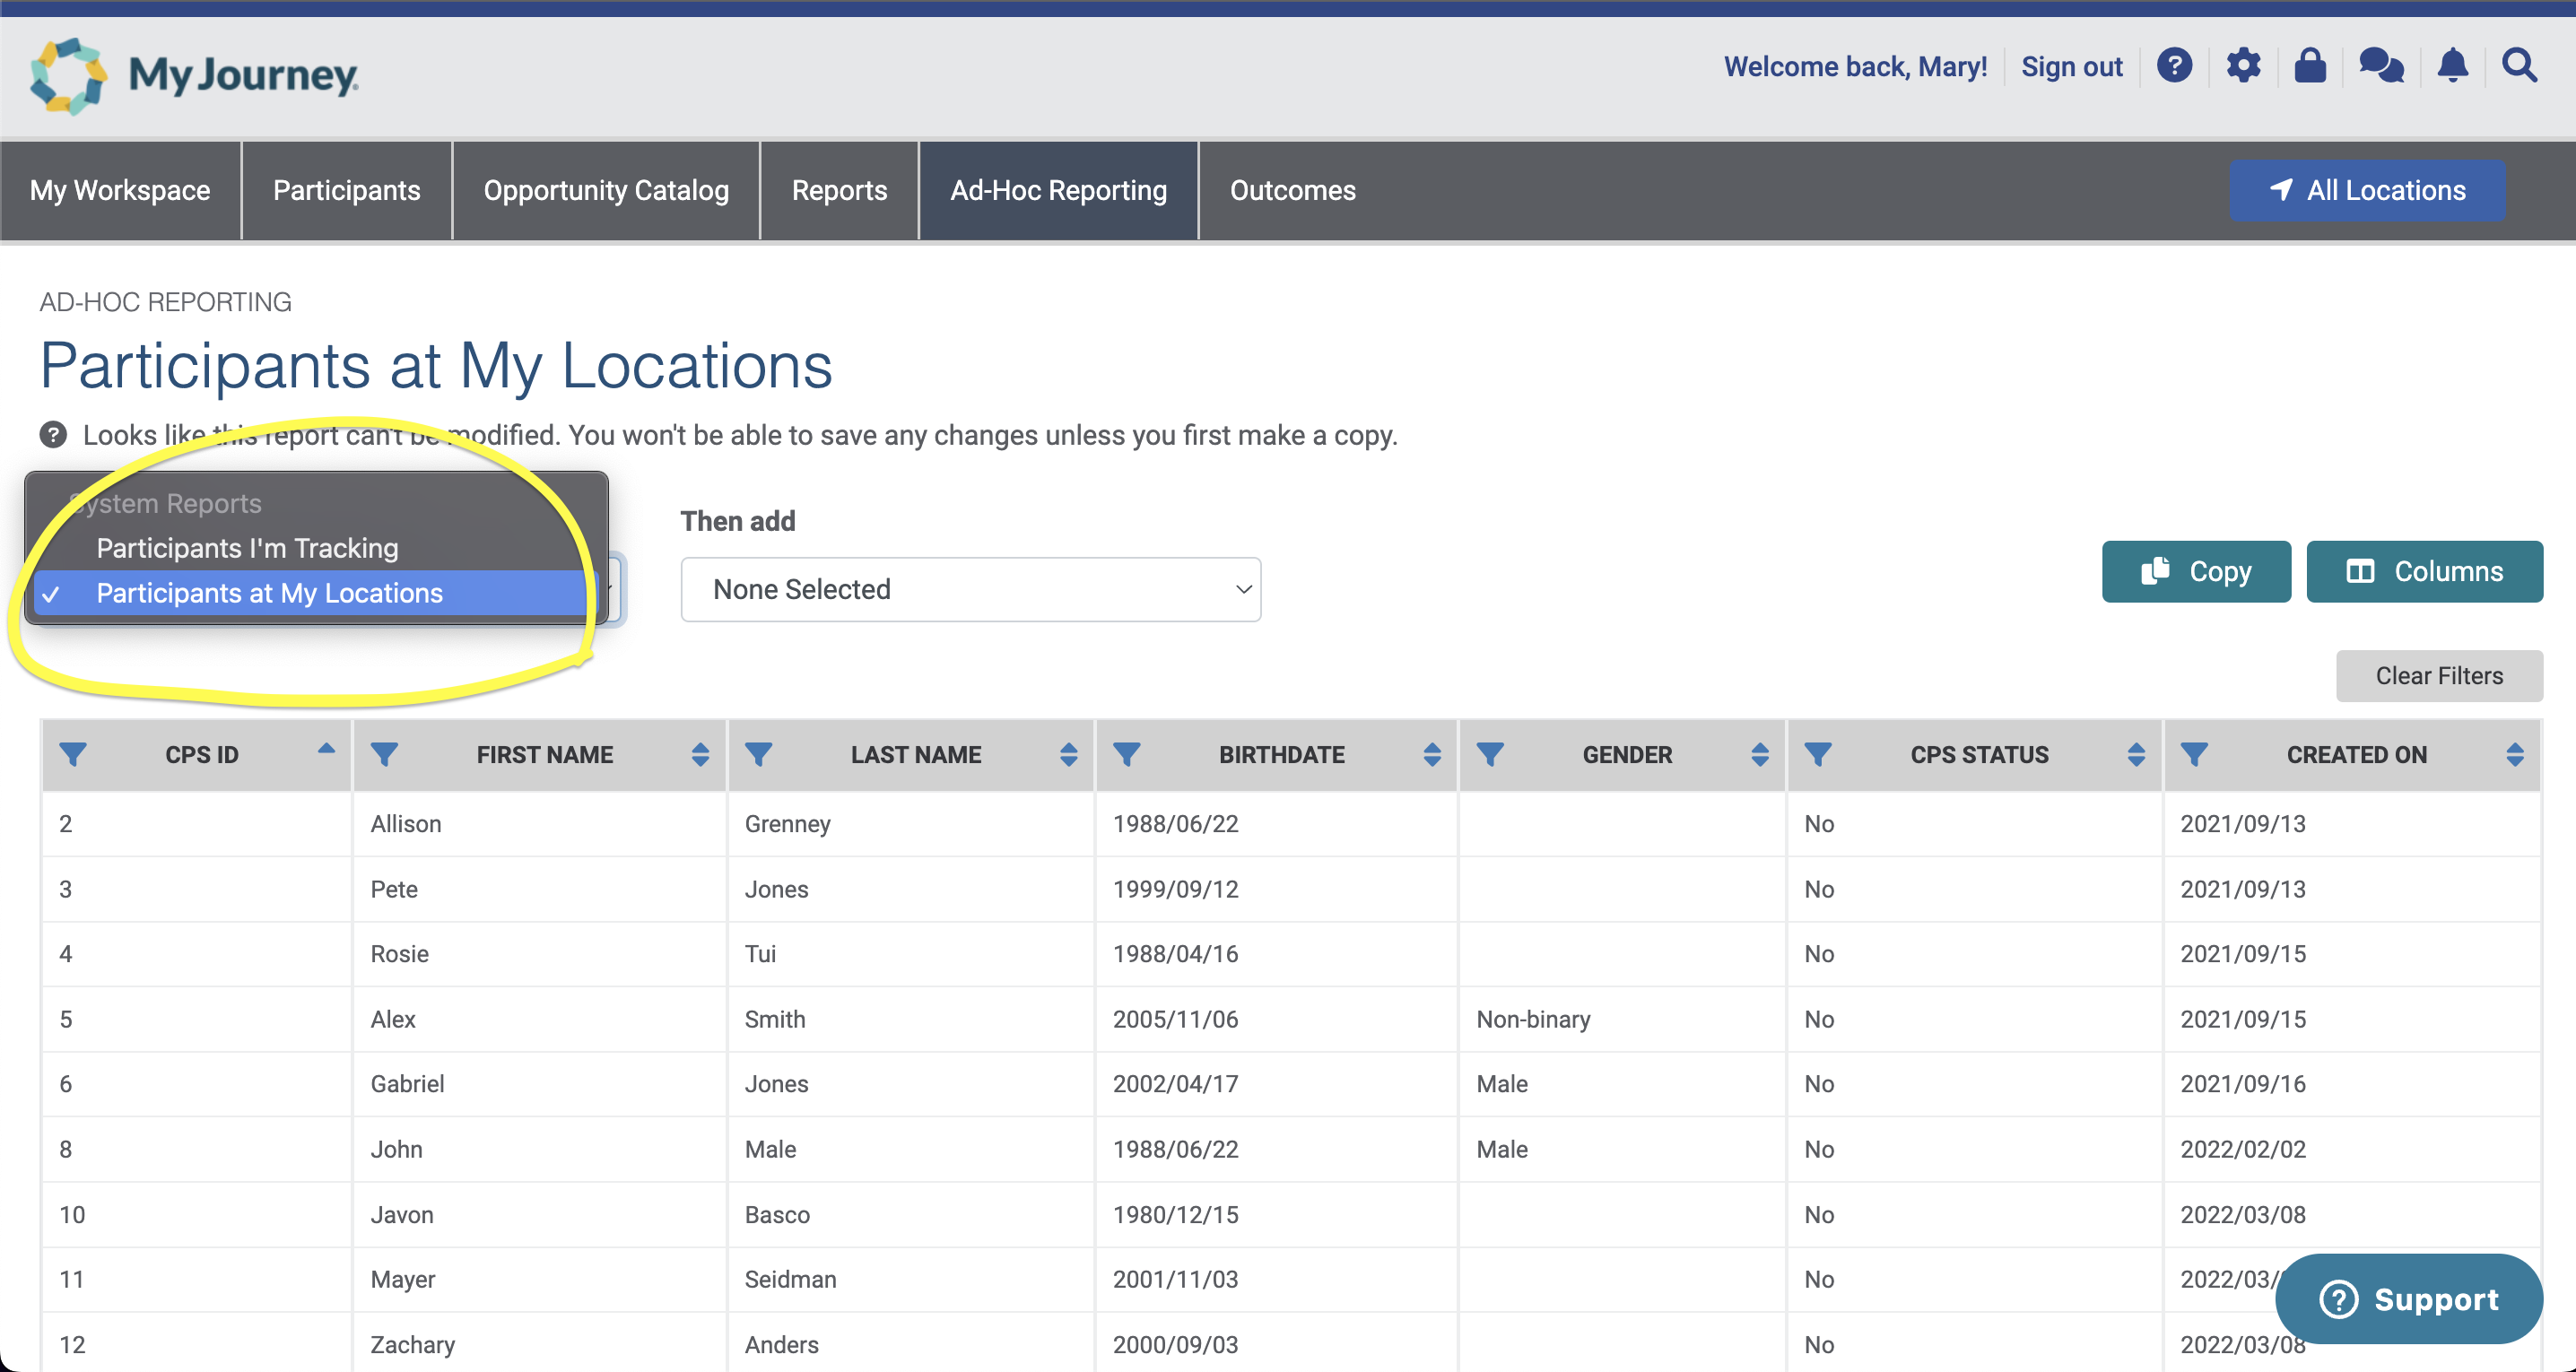Open settings gear icon
This screenshot has width=2576, height=1372.
tap(2243, 66)
